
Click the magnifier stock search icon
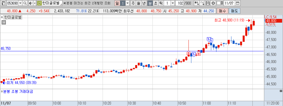(x=25, y=3)
